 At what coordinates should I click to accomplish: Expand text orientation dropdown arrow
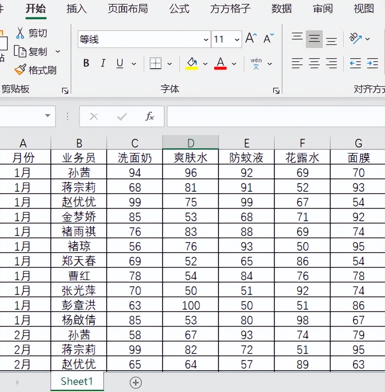click(368, 39)
